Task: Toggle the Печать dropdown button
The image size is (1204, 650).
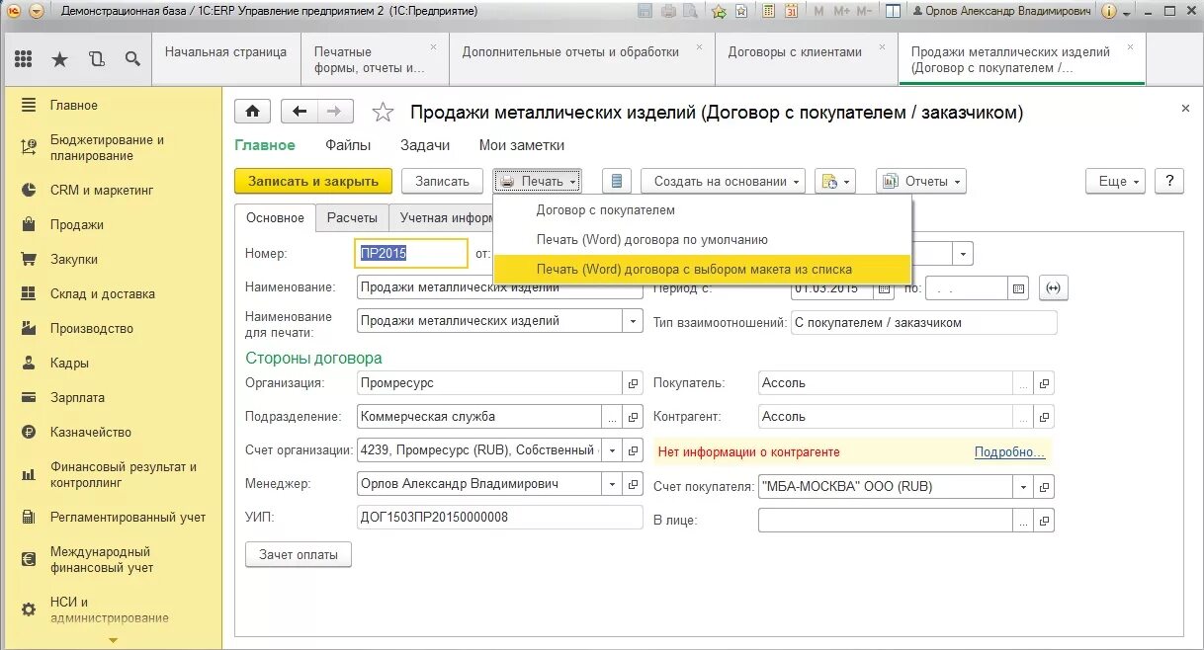Action: (x=538, y=181)
